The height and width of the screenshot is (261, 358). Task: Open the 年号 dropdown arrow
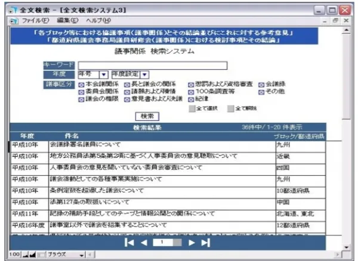point(104,74)
